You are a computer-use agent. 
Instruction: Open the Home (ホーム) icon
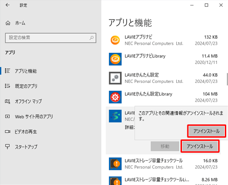click(8, 23)
